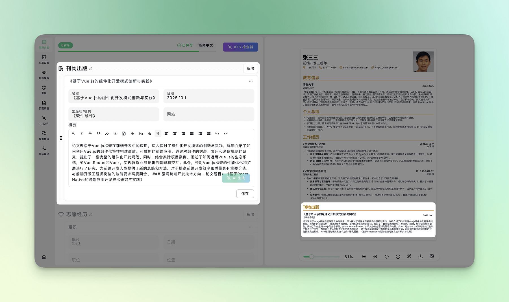Toggle strikethrough text formatting

[90, 134]
